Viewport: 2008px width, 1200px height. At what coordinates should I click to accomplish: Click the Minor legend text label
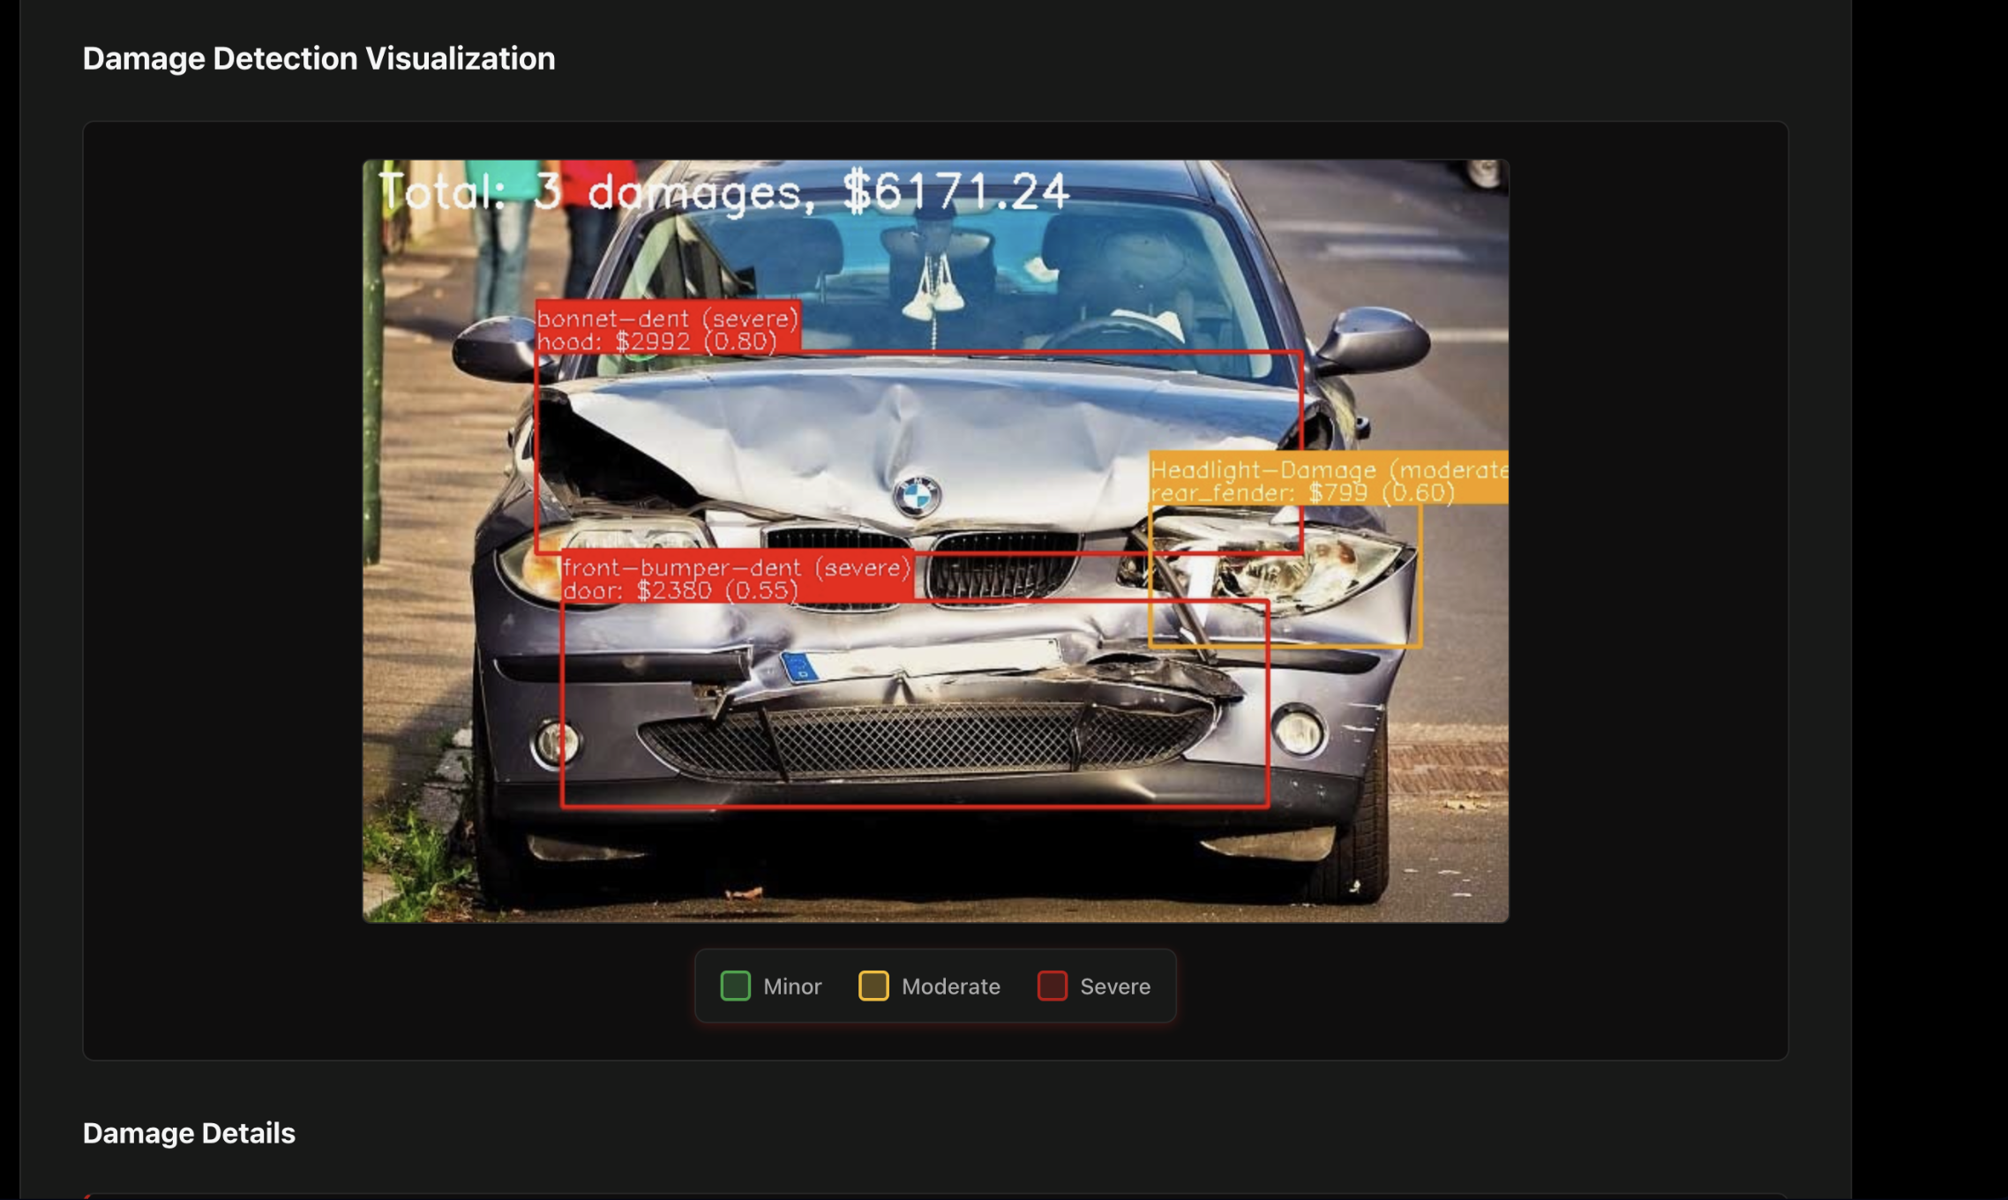[x=791, y=986]
